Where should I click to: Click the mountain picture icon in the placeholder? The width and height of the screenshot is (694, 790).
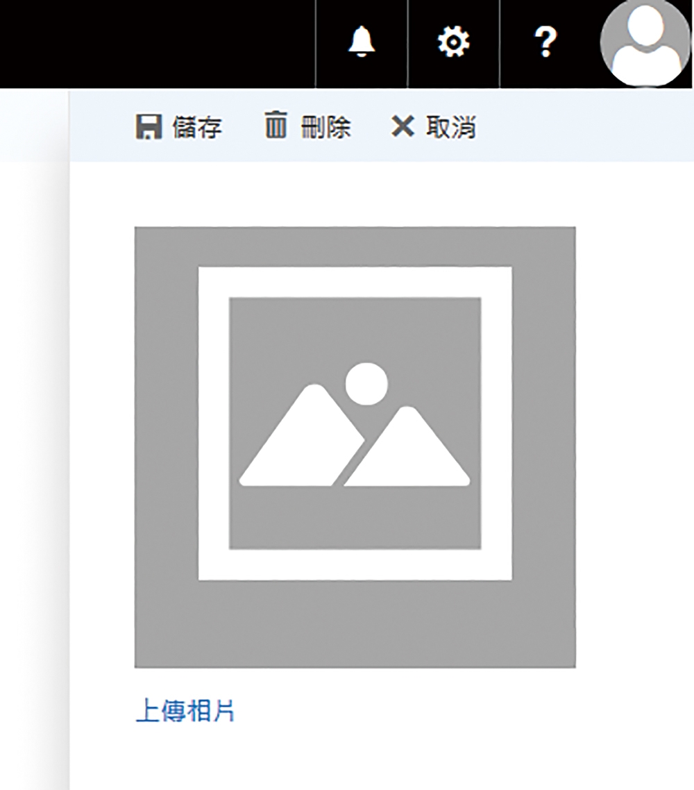(355, 426)
